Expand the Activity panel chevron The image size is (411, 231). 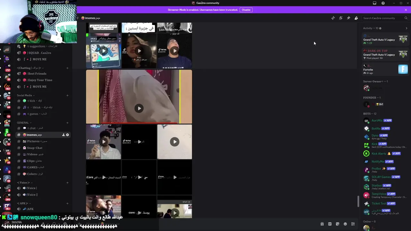pos(407,28)
